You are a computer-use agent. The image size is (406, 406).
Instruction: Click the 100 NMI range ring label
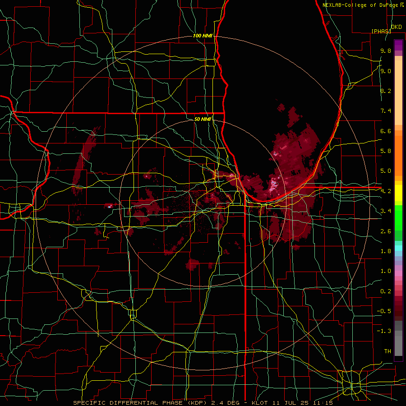[x=203, y=36]
